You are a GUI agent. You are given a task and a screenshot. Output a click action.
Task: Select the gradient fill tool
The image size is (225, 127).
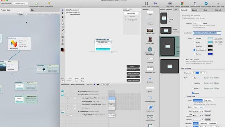63,37
